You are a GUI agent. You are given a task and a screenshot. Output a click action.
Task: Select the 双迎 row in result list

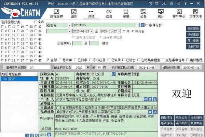19,79
